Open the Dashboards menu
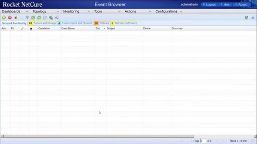Viewport: 257px width, 144px height. 11,12
